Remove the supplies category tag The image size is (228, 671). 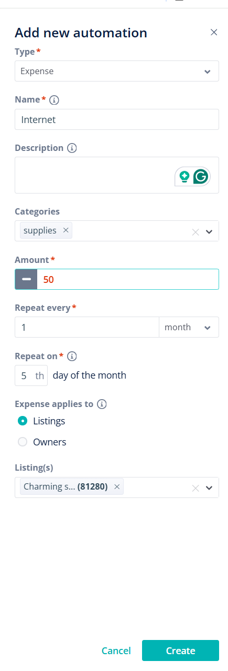66,230
